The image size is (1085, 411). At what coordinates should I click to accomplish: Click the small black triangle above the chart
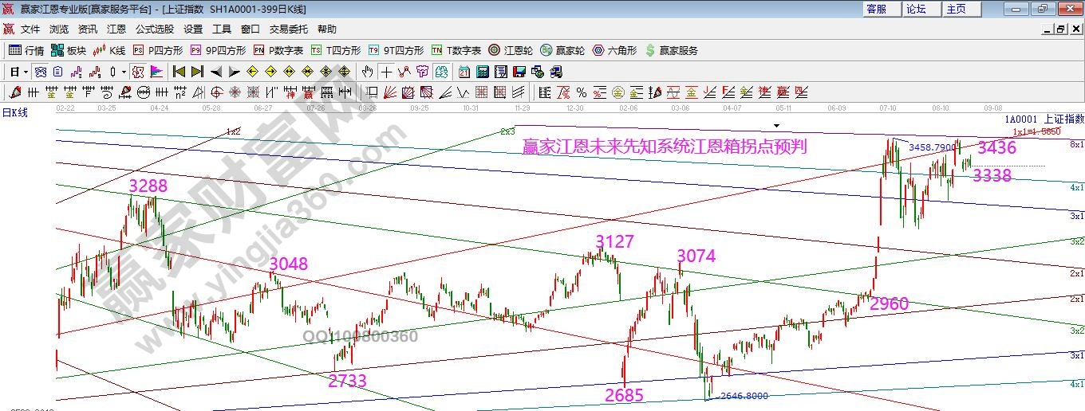click(776, 126)
